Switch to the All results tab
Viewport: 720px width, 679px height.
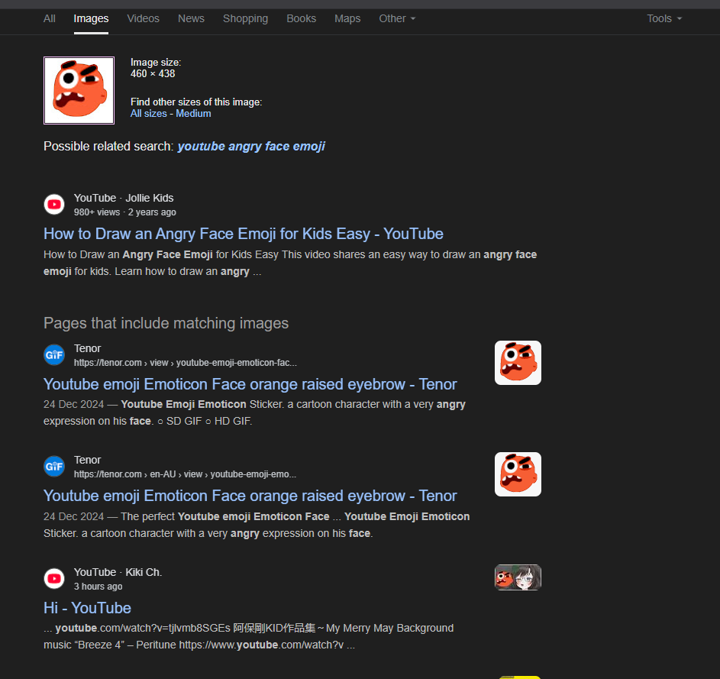(49, 18)
